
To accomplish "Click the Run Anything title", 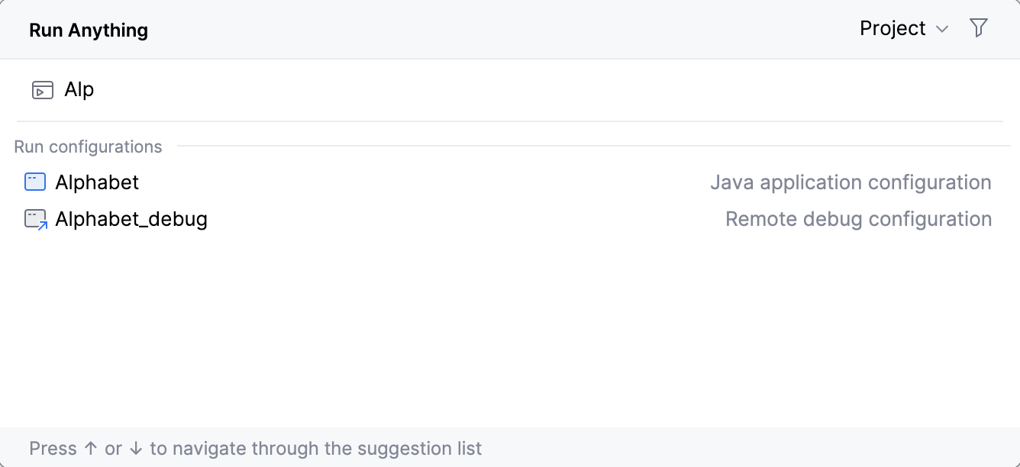I will (88, 29).
